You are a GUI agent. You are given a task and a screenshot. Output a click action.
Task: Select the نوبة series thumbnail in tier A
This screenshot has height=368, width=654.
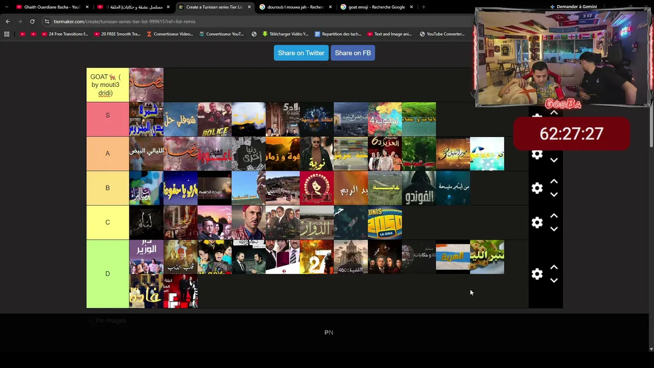(x=317, y=153)
